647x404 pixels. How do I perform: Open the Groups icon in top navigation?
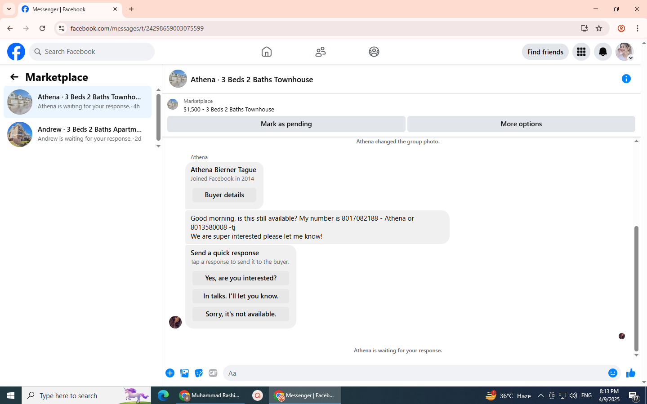(x=374, y=52)
